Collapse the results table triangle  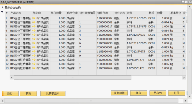[2, 12]
